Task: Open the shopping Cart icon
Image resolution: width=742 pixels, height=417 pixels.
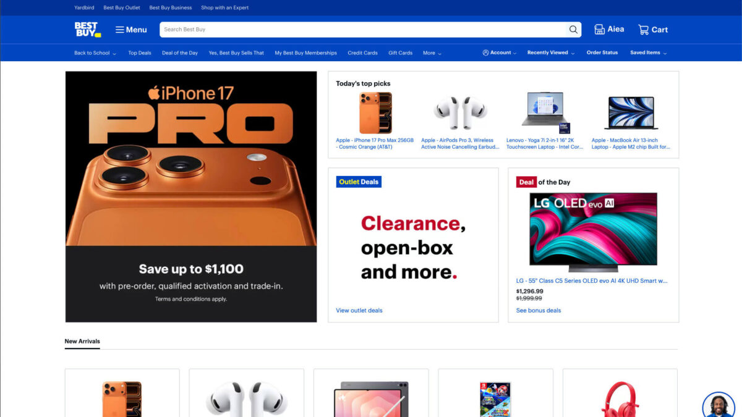Action: click(643, 30)
